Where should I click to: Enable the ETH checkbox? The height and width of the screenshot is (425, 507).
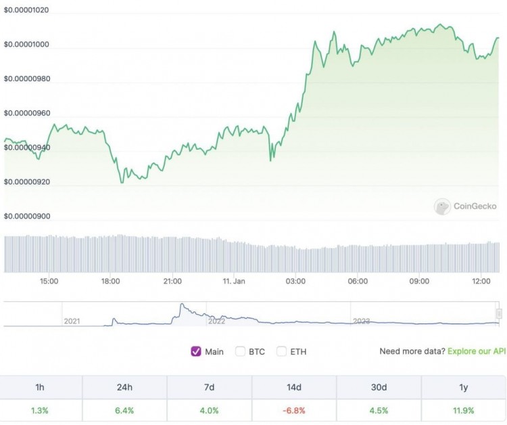pos(281,351)
